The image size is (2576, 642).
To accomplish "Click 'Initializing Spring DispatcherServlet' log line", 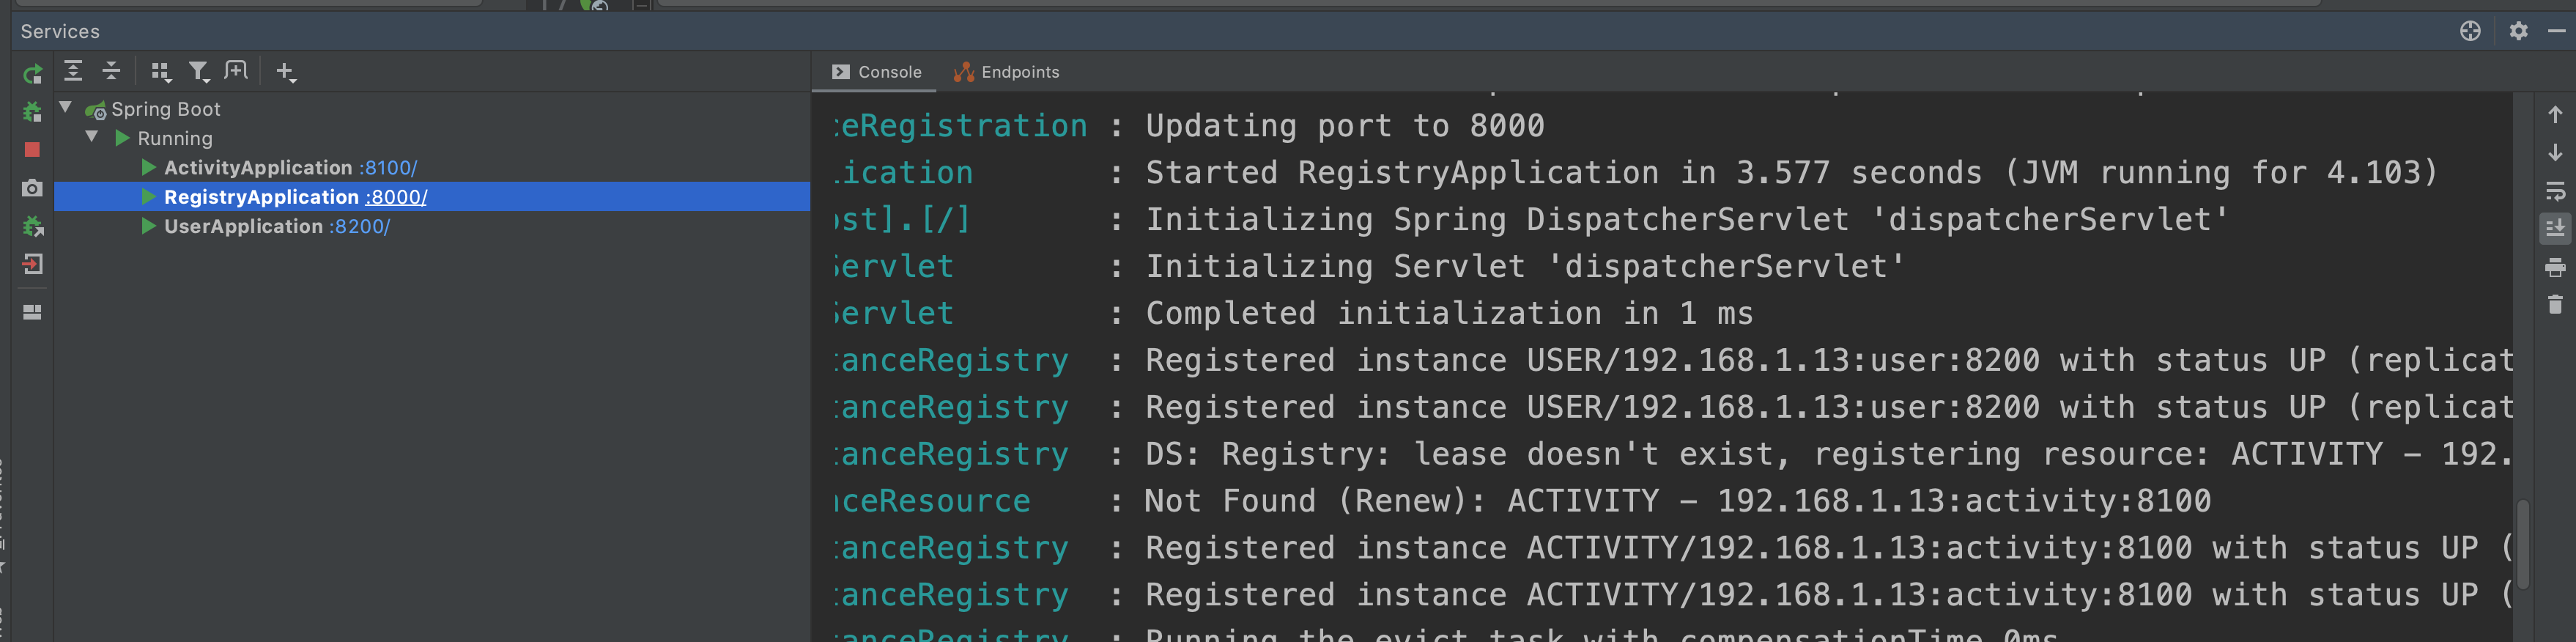I will coord(1687,220).
